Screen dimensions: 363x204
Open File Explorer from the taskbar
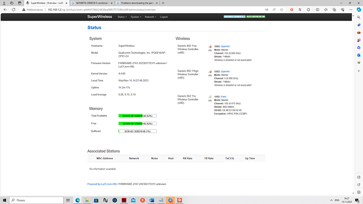pos(87,200)
